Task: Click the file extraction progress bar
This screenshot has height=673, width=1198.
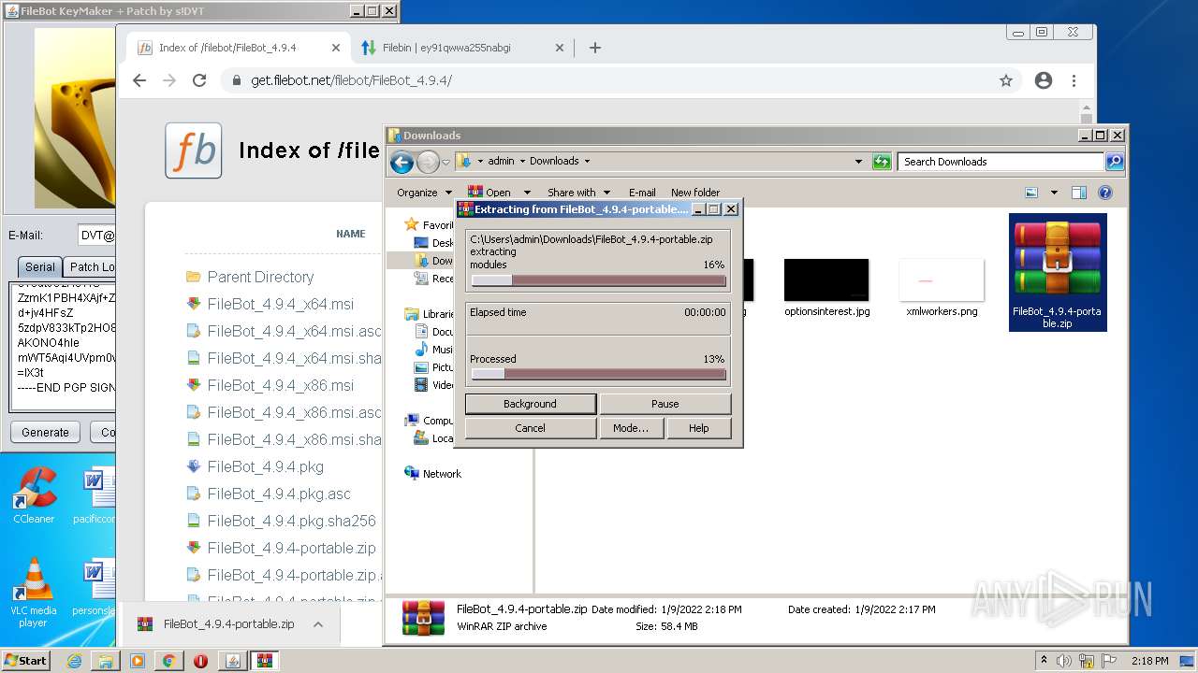Action: pyautogui.click(x=598, y=280)
